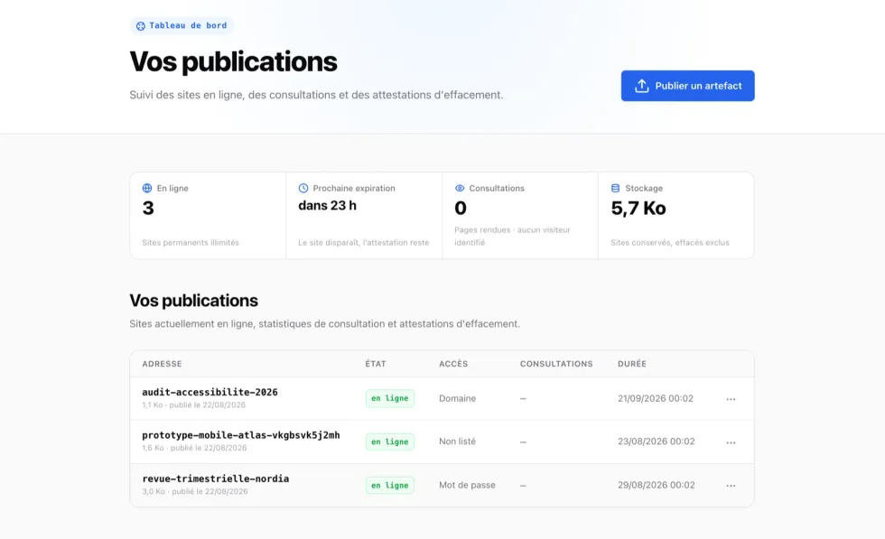885x539 pixels.
Task: Open the revue-trimestrielle-nordia publication
Action: [216, 479]
